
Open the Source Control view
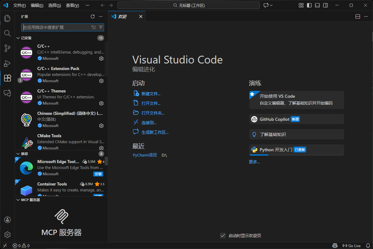pos(7,48)
